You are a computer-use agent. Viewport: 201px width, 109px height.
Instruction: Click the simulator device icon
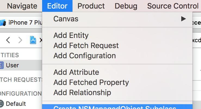3,23
